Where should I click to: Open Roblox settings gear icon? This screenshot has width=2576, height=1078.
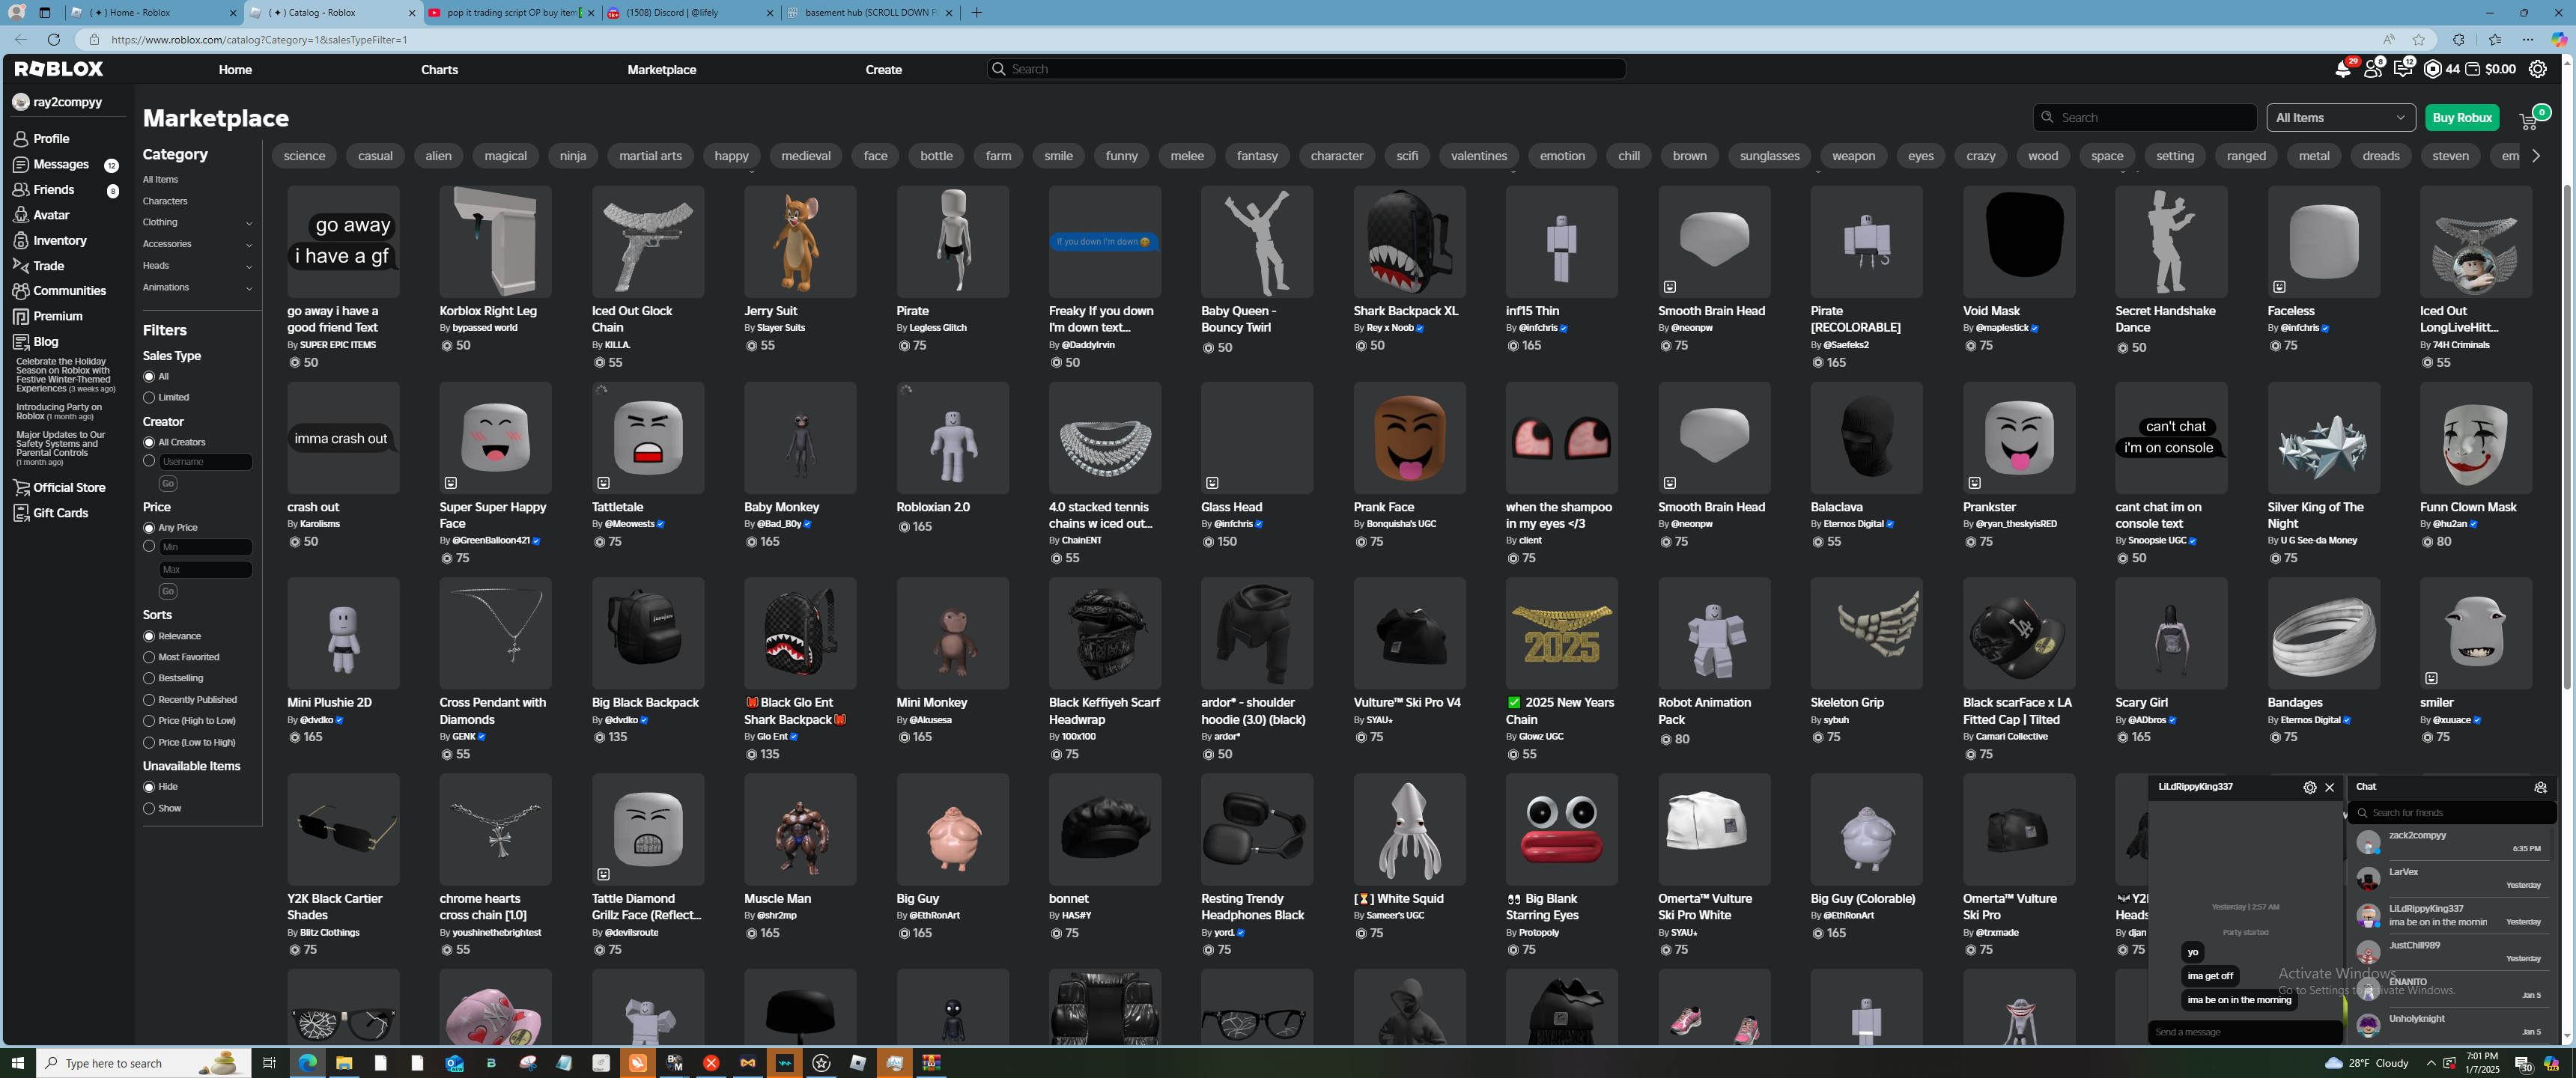tap(2537, 69)
